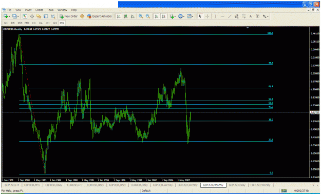This screenshot has width=321, height=194.
Task: Open the Market Watch window icon
Action: point(25,16)
